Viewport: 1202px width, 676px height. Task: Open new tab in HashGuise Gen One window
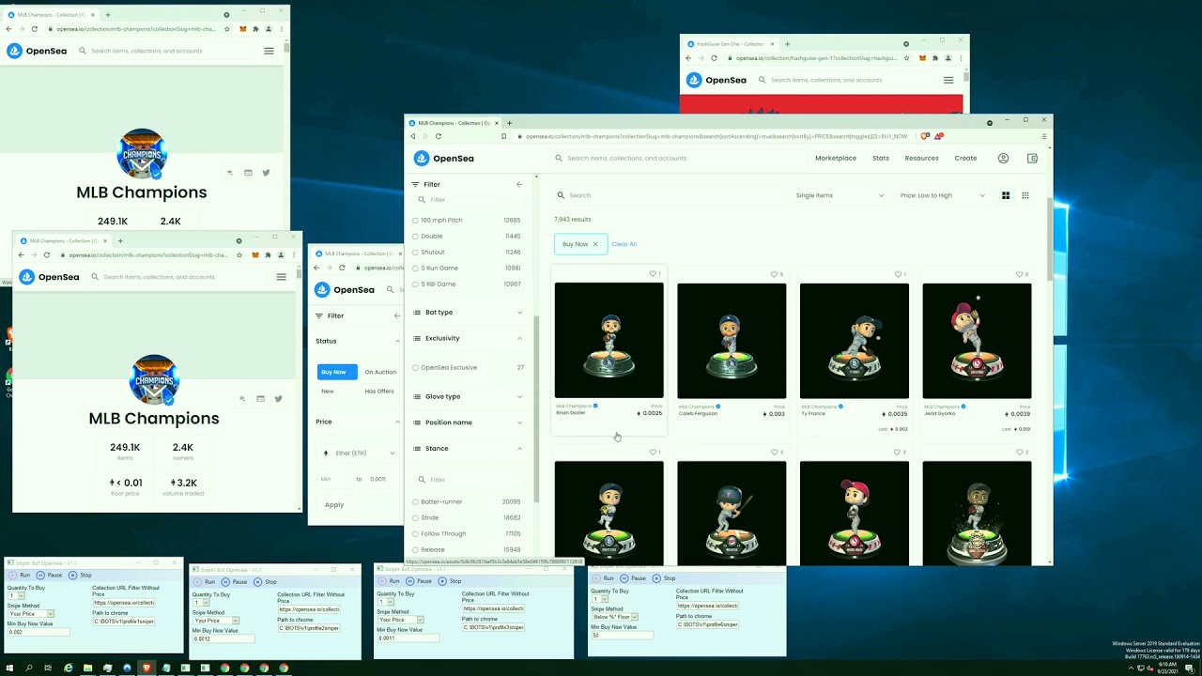[787, 44]
